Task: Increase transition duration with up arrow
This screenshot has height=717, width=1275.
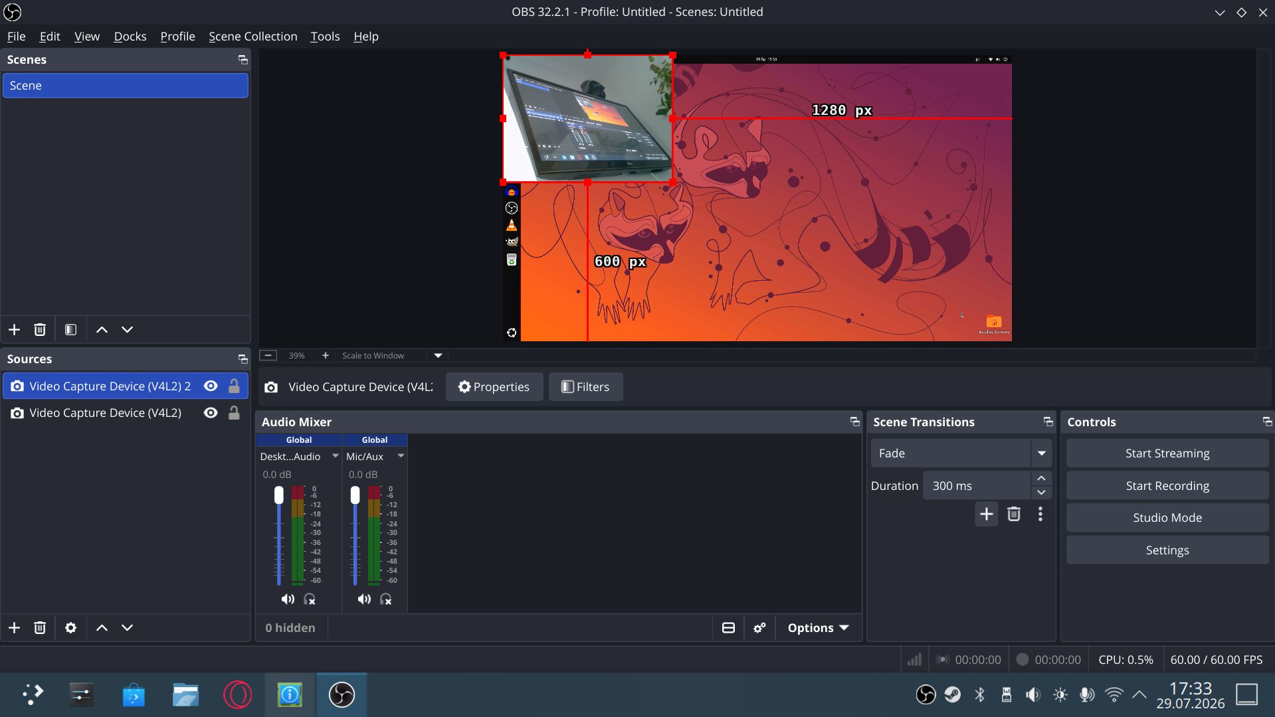Action: click(1041, 478)
